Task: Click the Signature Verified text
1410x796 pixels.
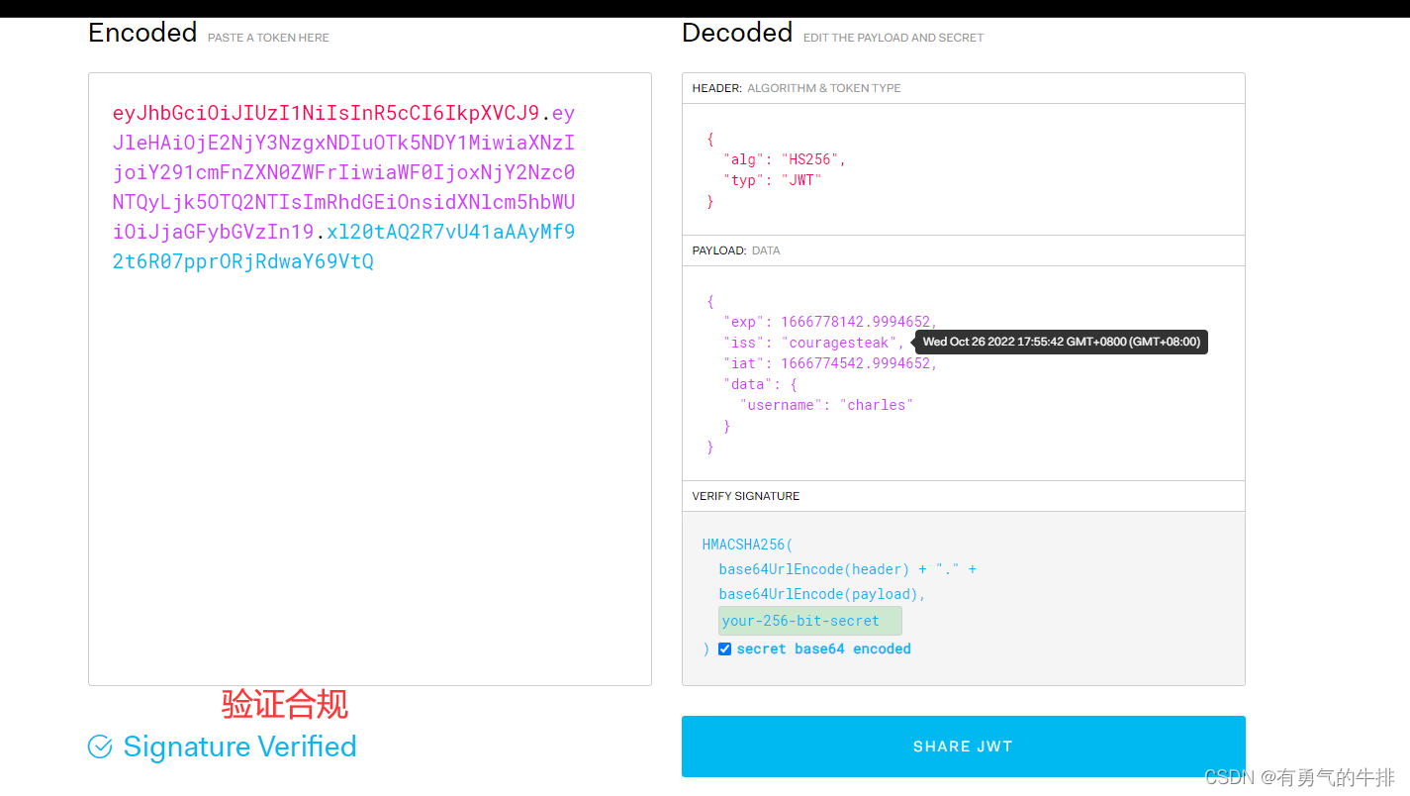Action: pyautogui.click(x=239, y=746)
